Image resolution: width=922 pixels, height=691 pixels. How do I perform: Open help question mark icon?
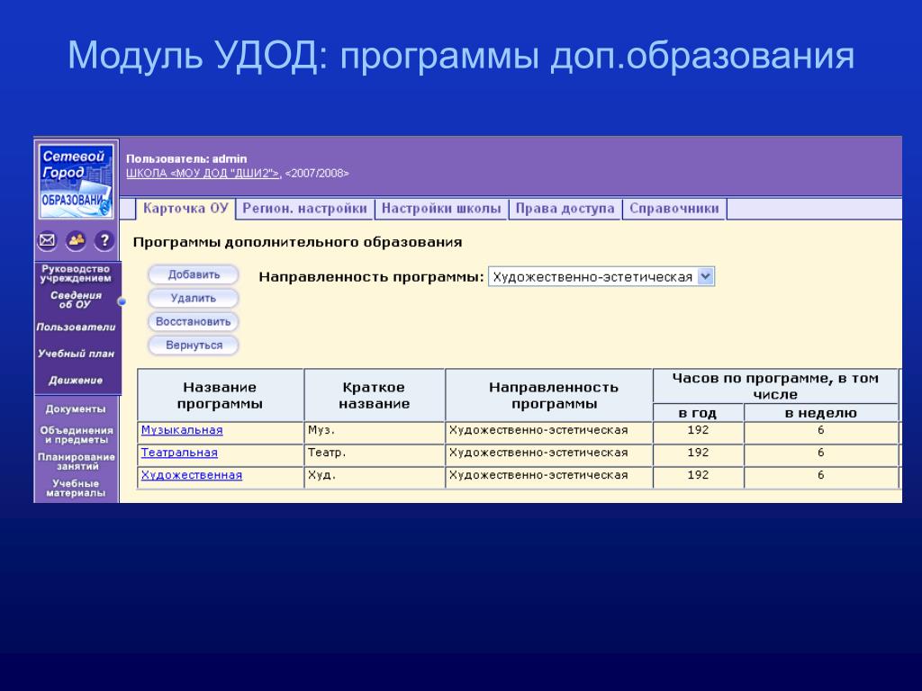click(x=104, y=240)
